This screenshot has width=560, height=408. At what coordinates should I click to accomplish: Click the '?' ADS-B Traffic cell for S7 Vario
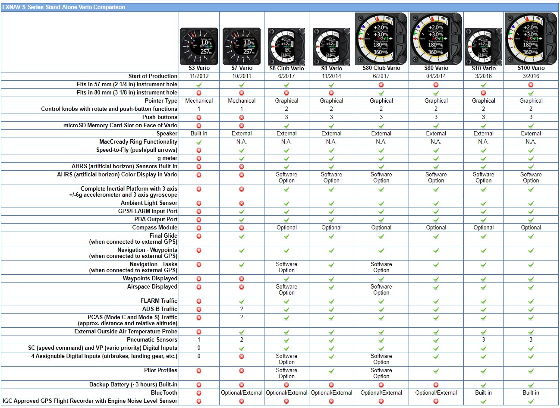click(x=242, y=309)
